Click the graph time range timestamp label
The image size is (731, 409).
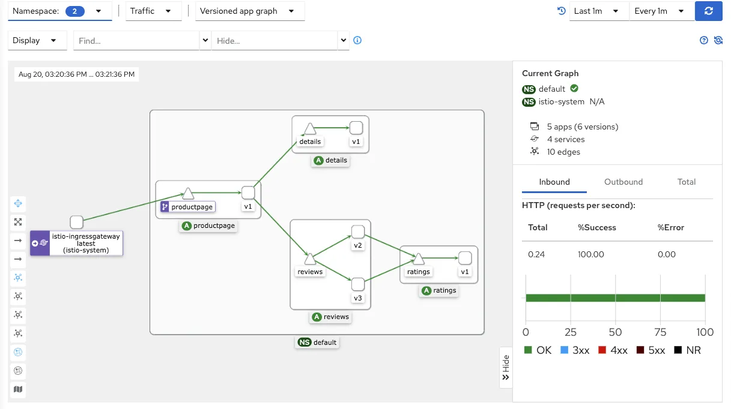point(77,74)
